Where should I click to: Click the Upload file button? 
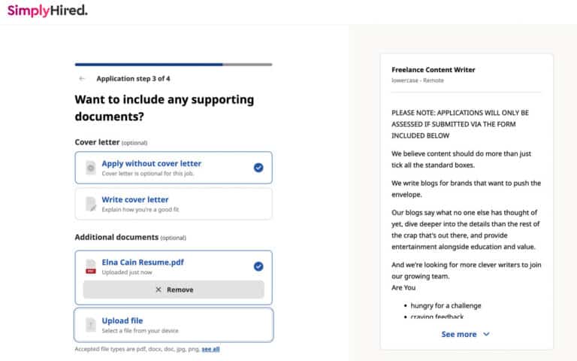[x=173, y=325]
